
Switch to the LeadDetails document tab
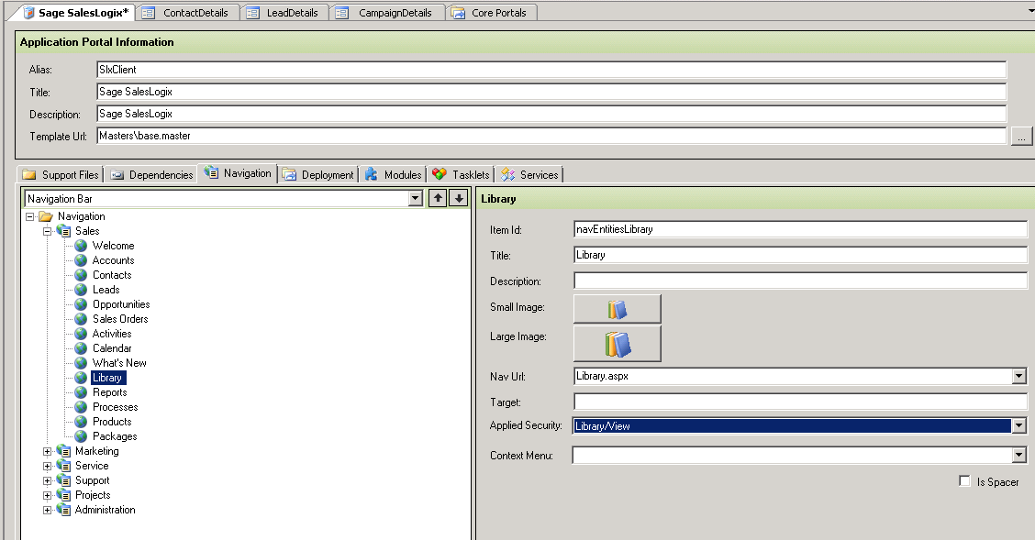284,13
